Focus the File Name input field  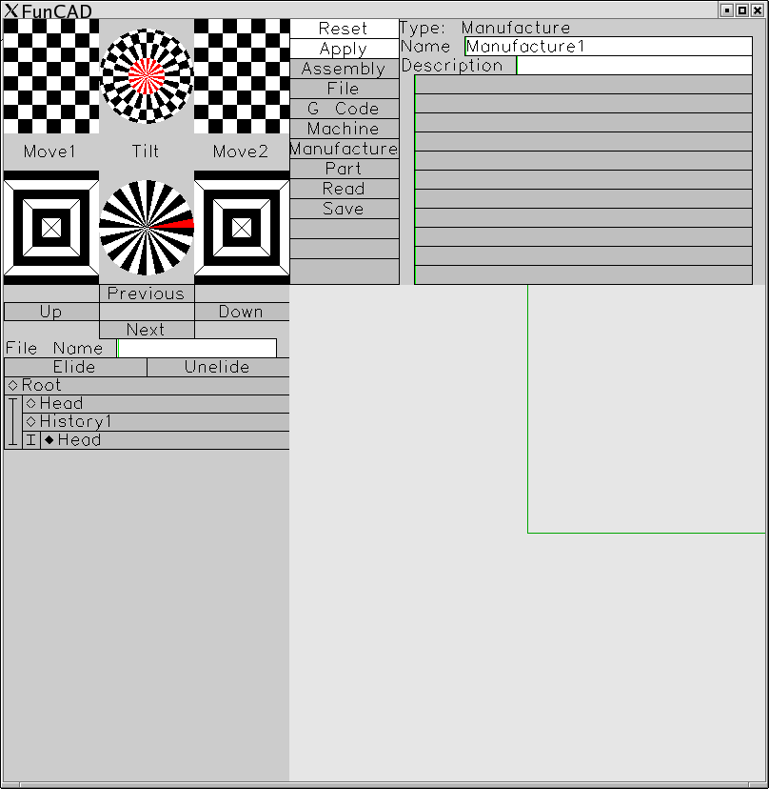pyautogui.click(x=196, y=348)
